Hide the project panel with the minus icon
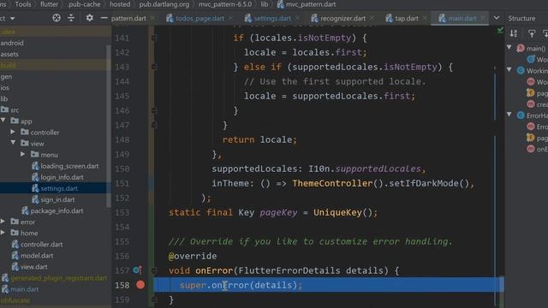 point(104,18)
